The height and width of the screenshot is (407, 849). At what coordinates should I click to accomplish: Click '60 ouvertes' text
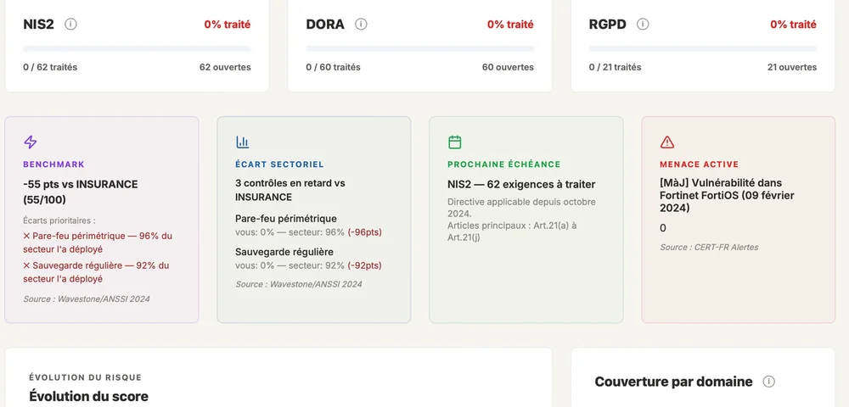(508, 68)
